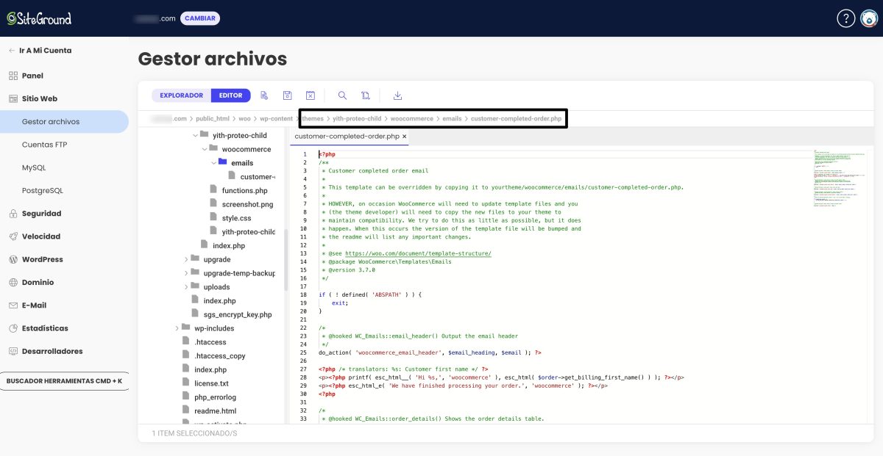Open the Velocidad section
Image resolution: width=883 pixels, height=456 pixels.
pos(40,236)
